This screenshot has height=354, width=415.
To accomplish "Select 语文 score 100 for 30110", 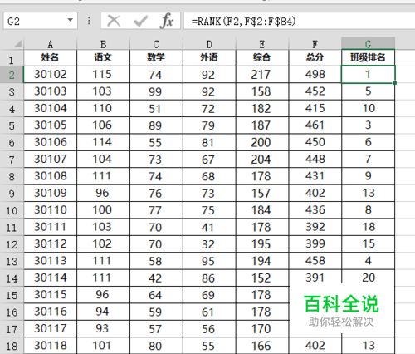I will pyautogui.click(x=103, y=210).
